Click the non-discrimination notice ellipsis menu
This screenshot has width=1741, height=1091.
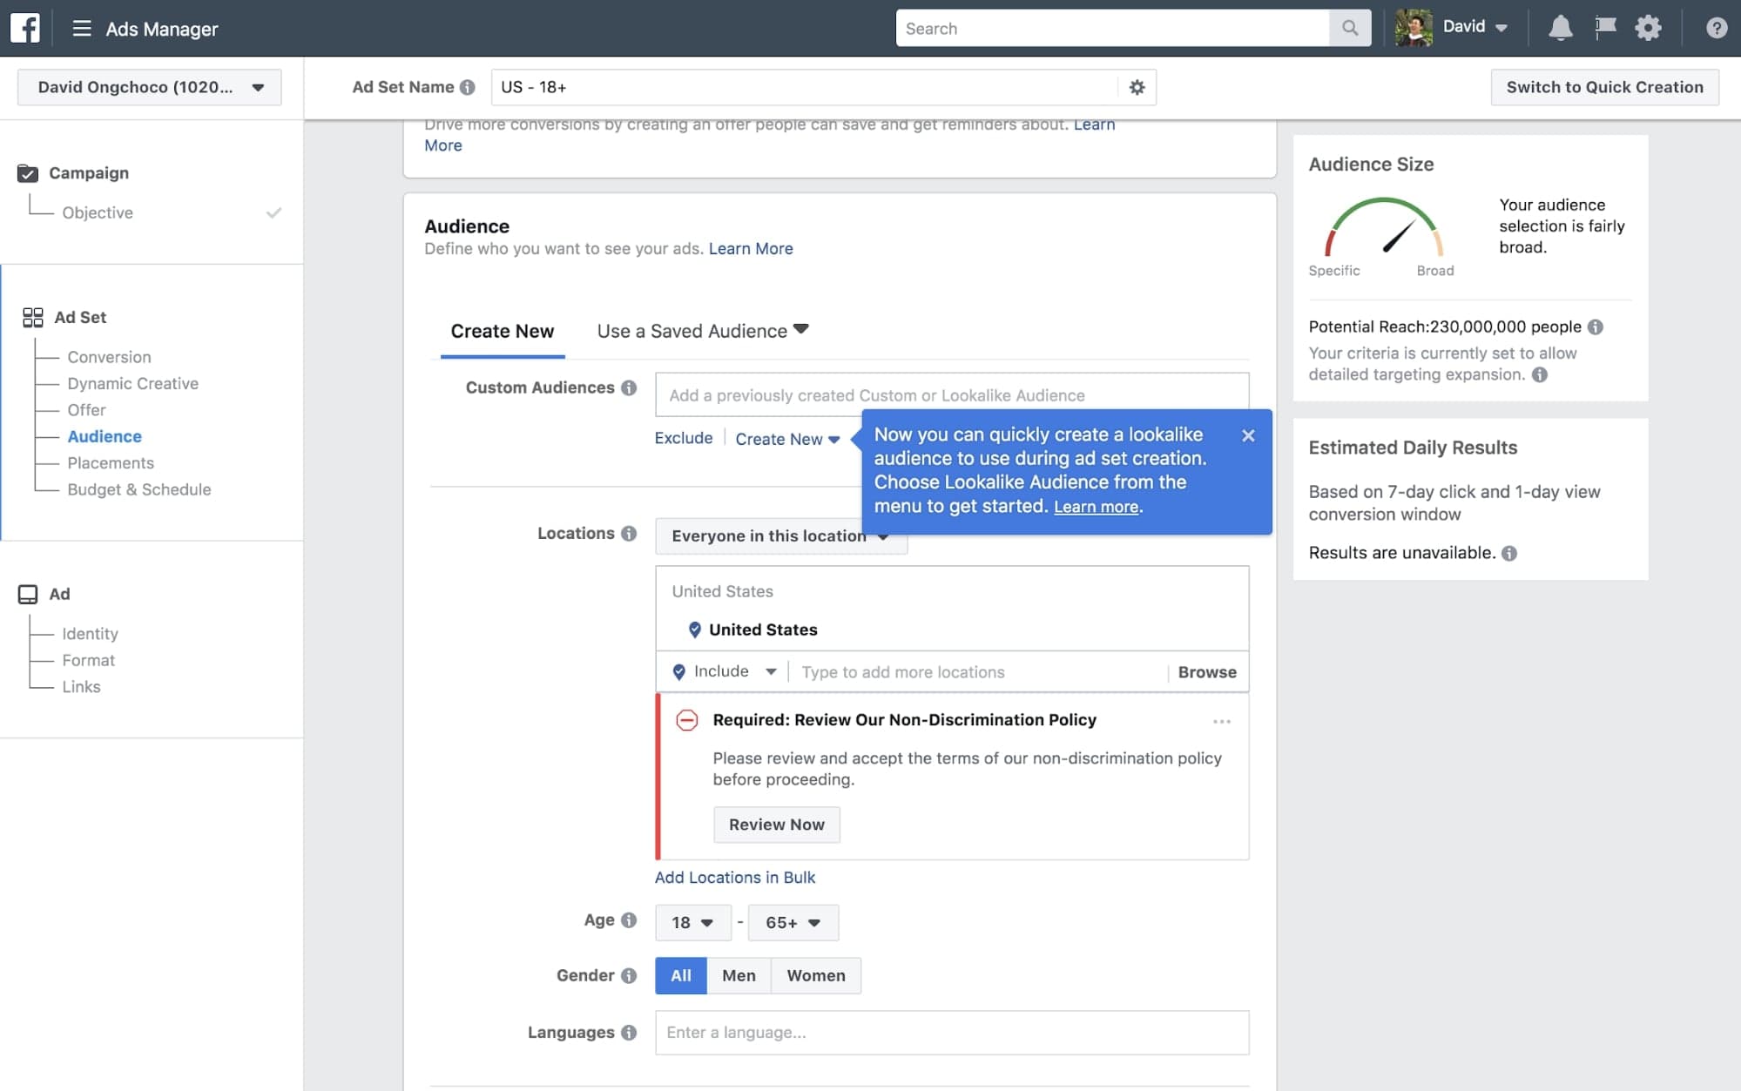[1221, 721]
